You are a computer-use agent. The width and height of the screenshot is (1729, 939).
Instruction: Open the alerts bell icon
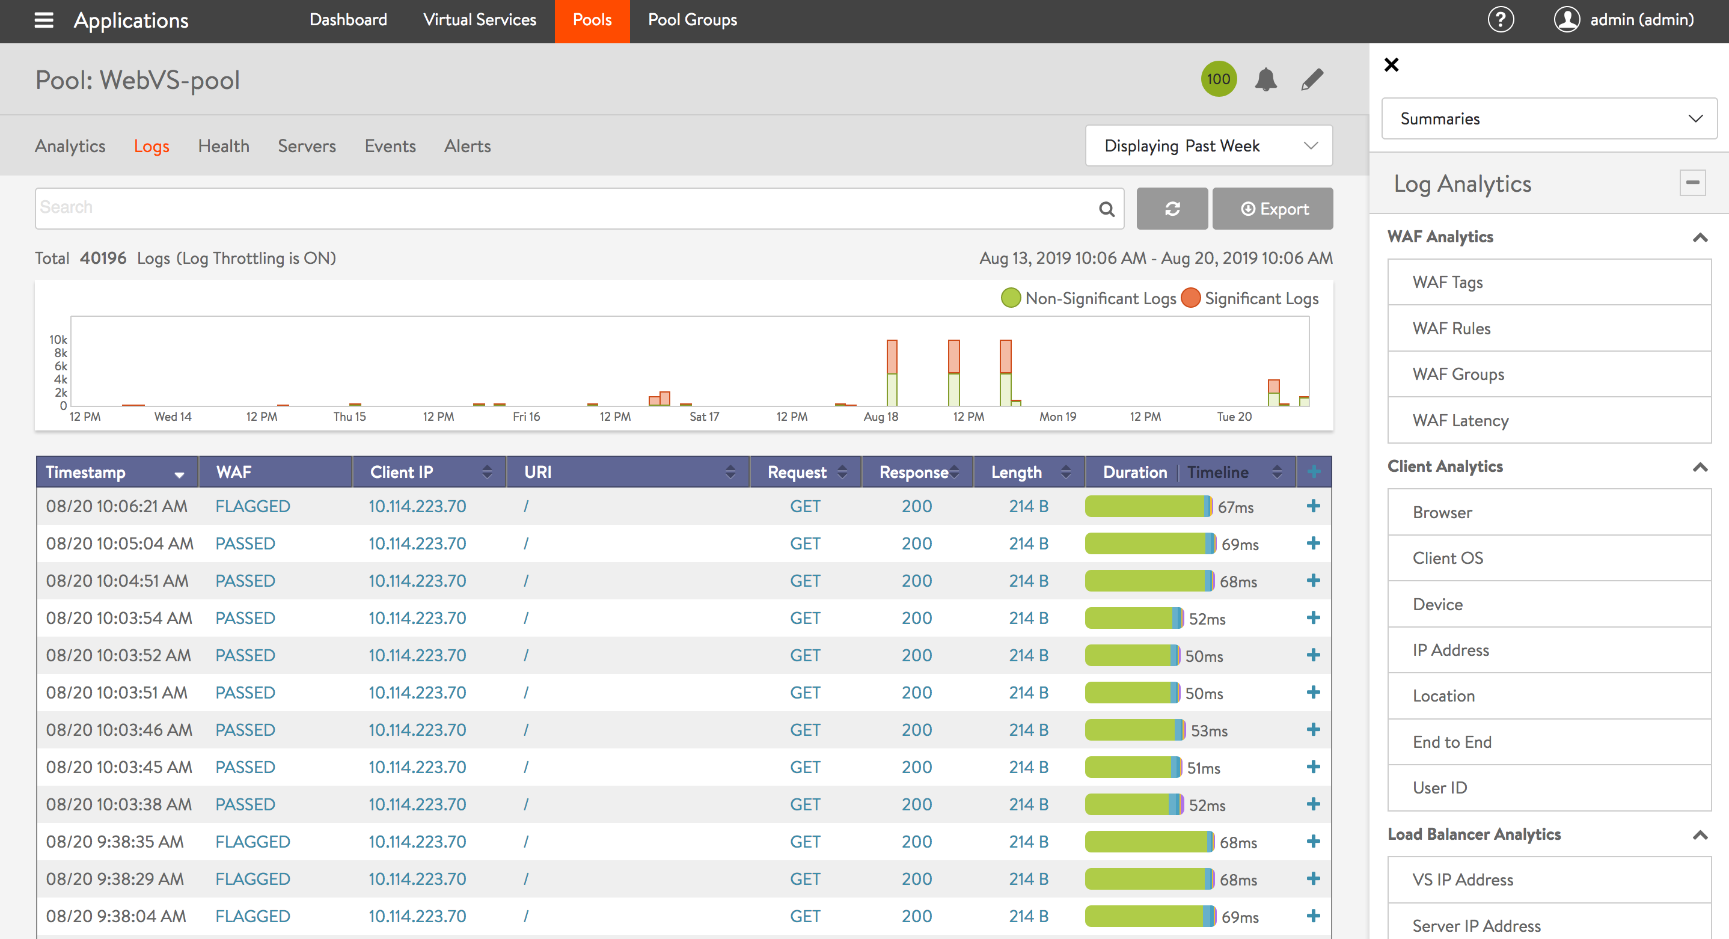(x=1265, y=79)
